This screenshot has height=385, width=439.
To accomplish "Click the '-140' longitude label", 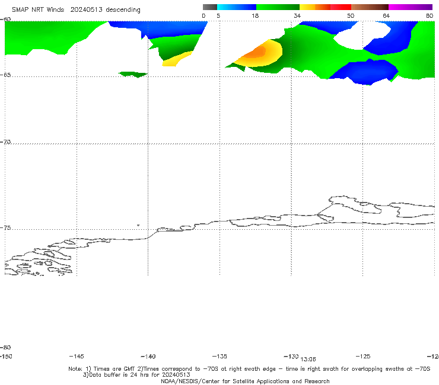I will tap(148, 356).
